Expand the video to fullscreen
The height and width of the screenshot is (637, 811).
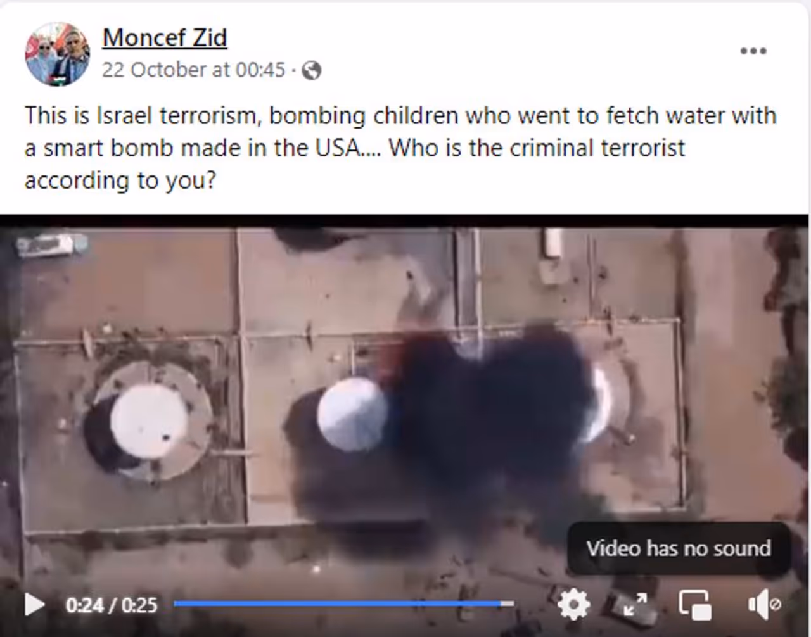tap(634, 605)
